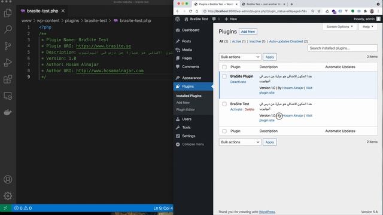Open Accounts menu in VS Code
Image resolution: width=383 pixels, height=215 pixels.
click(x=8, y=179)
